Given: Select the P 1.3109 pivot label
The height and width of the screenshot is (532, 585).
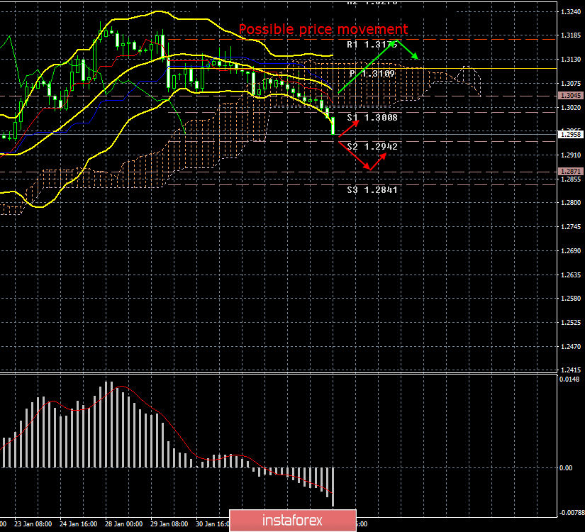Looking at the screenshot, I should [x=372, y=74].
